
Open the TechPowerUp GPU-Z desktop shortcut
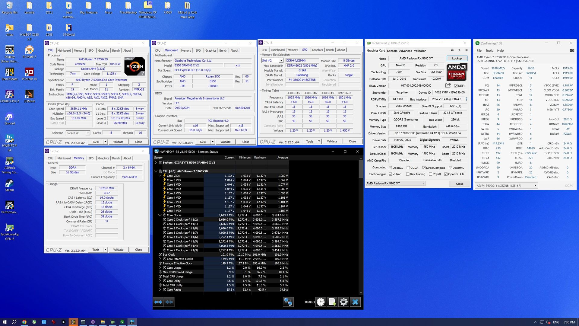(x=10, y=232)
